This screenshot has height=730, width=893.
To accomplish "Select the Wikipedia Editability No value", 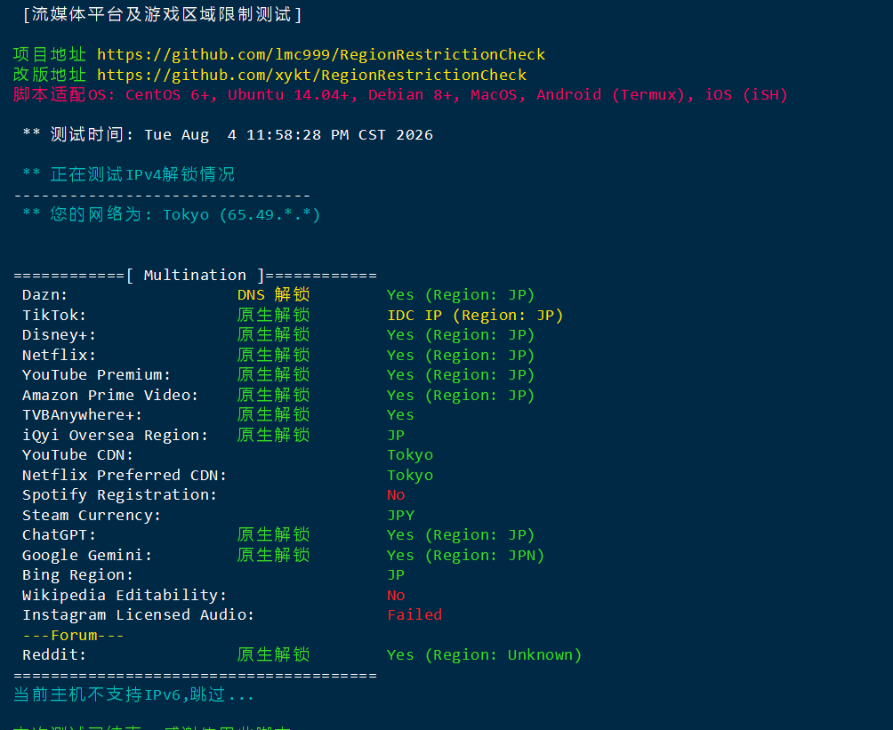I will [396, 596].
